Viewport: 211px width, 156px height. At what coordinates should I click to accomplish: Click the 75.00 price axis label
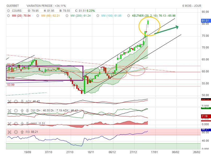point(205,36)
